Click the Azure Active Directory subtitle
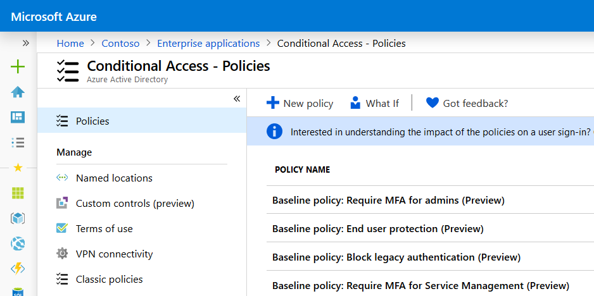Viewport: 594px width, 296px height. click(127, 80)
